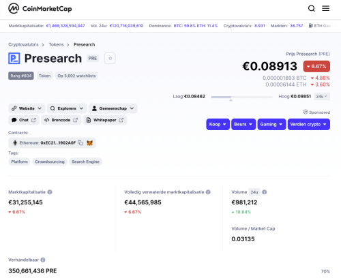Click the low-high price range slider
341x278 pixels.
click(241, 97)
